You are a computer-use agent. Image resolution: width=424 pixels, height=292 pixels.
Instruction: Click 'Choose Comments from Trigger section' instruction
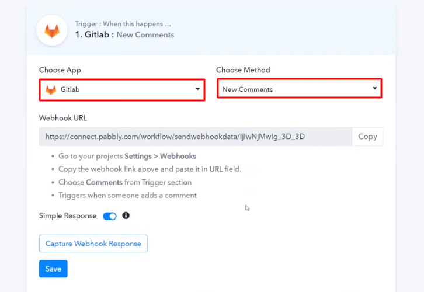(x=125, y=182)
